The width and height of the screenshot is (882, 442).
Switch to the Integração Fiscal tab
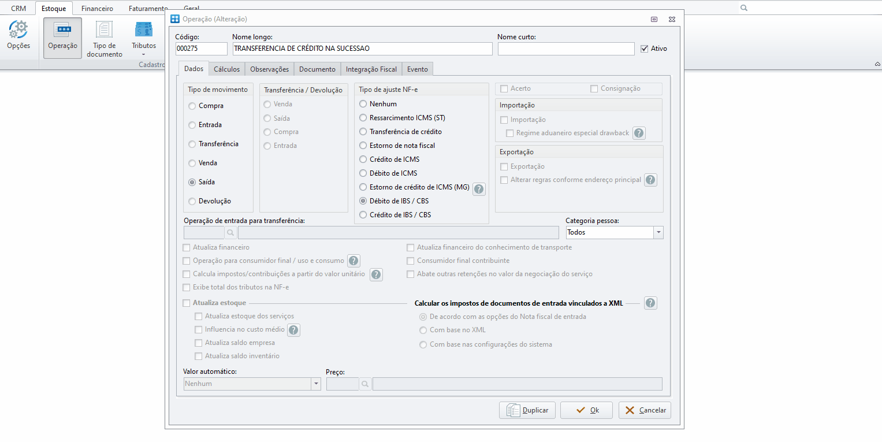tap(371, 69)
